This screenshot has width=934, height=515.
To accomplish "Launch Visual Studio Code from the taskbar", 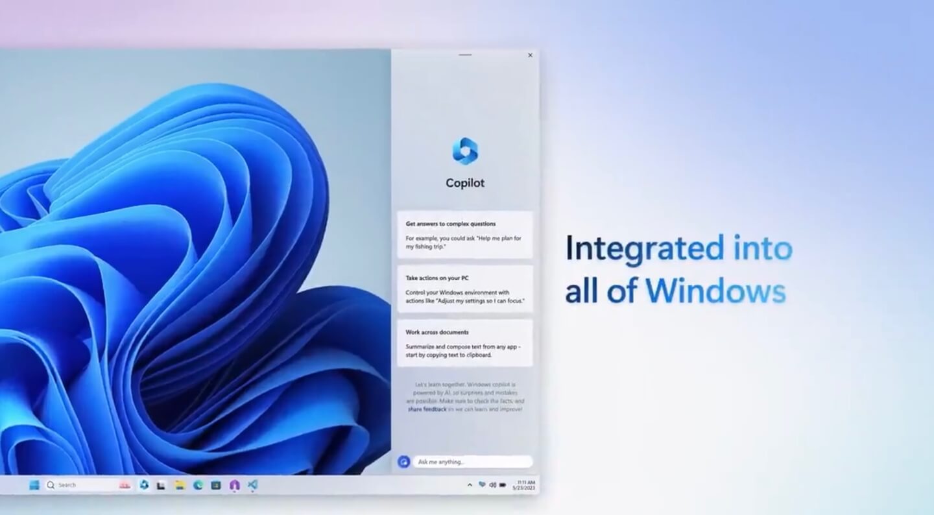I will [252, 485].
